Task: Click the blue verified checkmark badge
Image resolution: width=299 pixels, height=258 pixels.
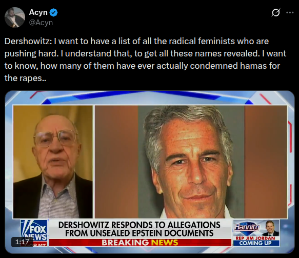Action: pyautogui.click(x=53, y=12)
